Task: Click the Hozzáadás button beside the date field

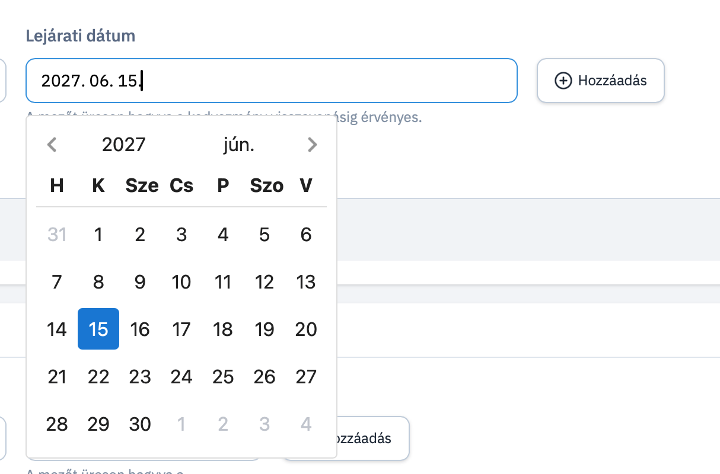Action: tap(600, 81)
